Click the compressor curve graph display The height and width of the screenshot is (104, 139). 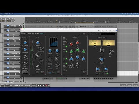click(x=54, y=42)
